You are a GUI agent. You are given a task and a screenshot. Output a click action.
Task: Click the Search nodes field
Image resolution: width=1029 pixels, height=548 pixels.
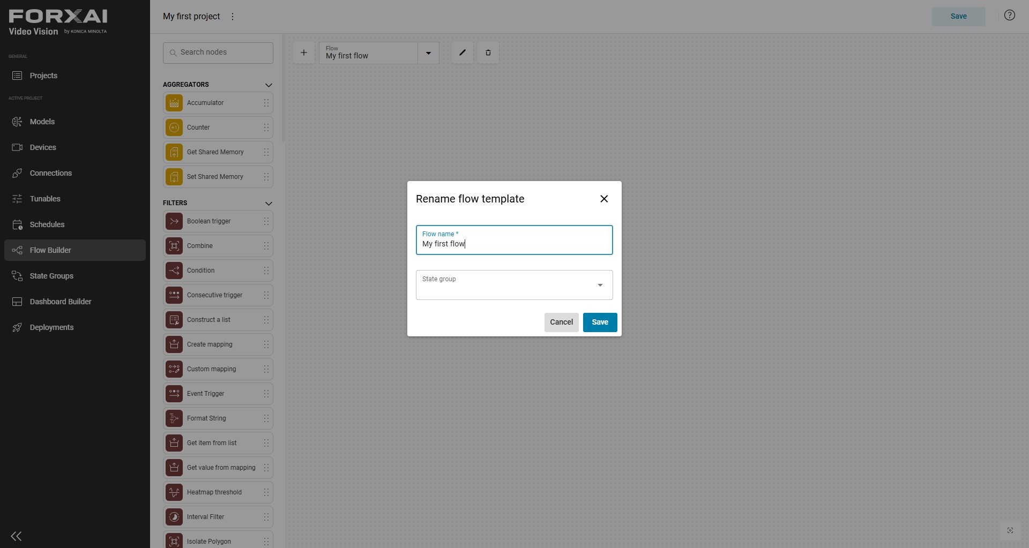click(218, 52)
